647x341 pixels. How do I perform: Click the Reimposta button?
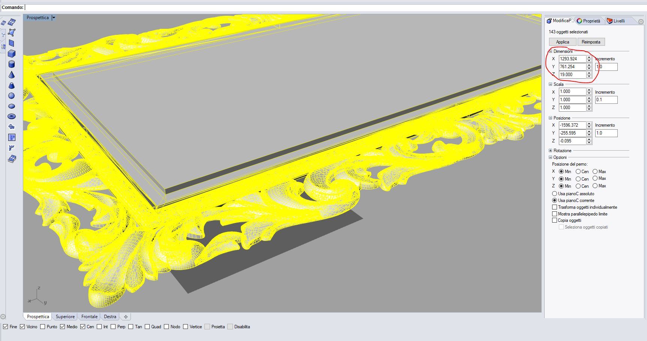tap(591, 42)
